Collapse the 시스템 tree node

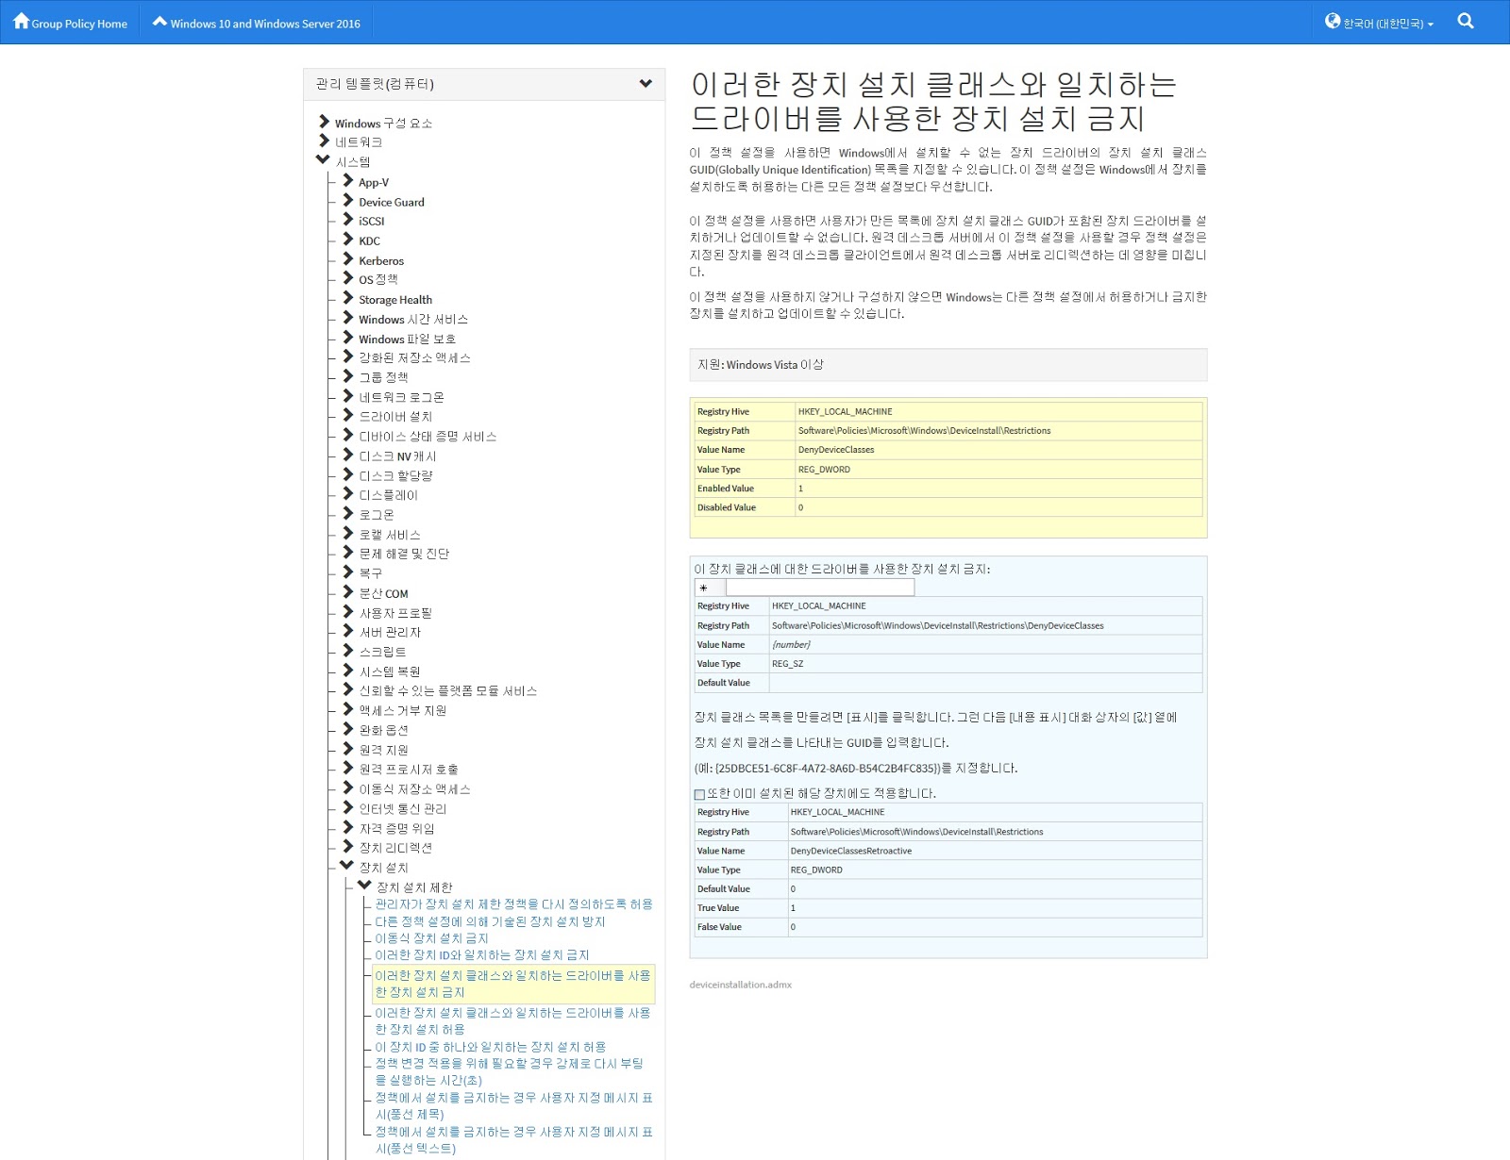324,160
